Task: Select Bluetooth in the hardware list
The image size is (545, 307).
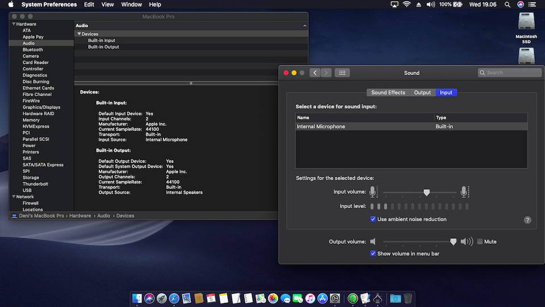Action: [32, 50]
